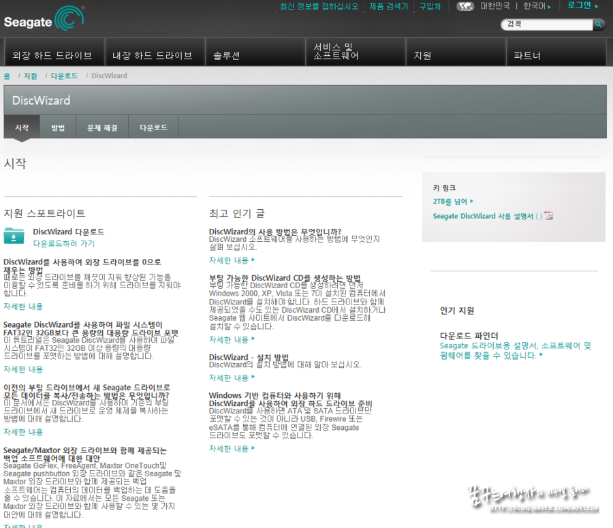
Task: Click the 2TB를 넘어 key link
Action: 453,202
